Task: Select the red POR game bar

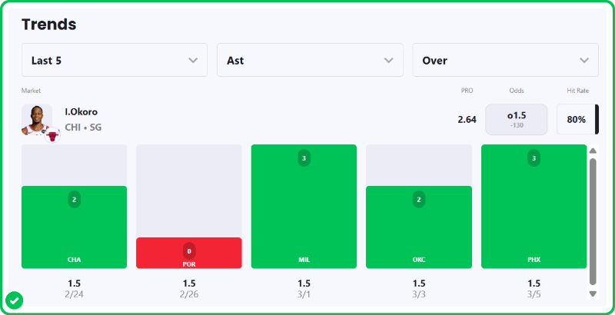Action: 189,253
